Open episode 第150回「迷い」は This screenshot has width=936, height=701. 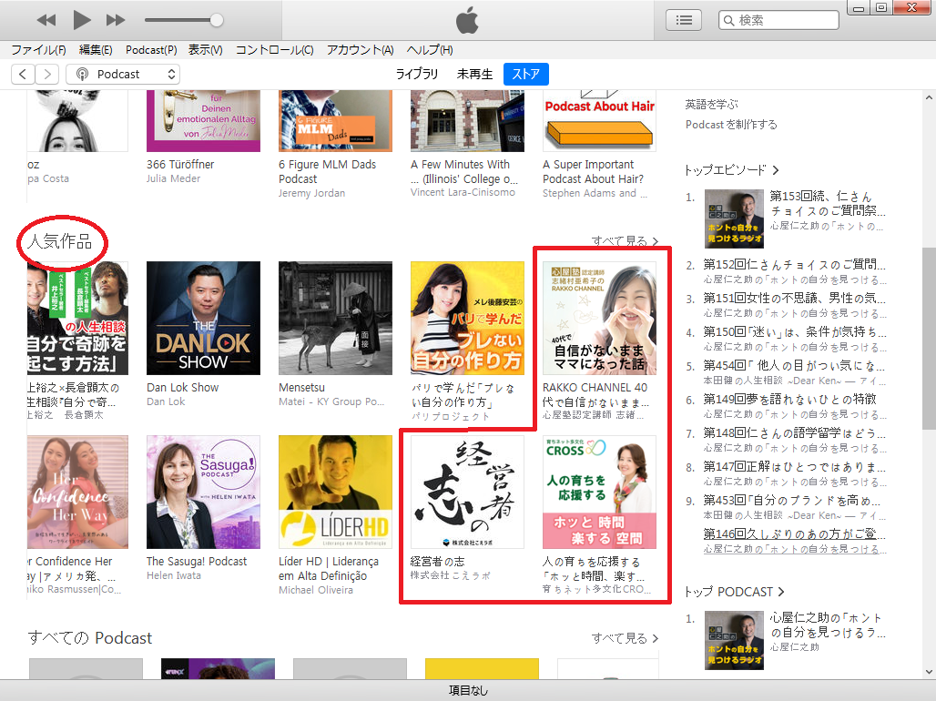pos(795,332)
